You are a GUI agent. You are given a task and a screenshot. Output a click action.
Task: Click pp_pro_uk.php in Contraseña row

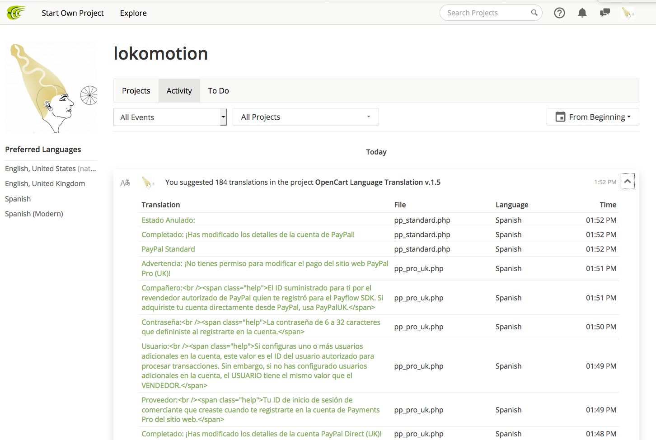(x=419, y=327)
